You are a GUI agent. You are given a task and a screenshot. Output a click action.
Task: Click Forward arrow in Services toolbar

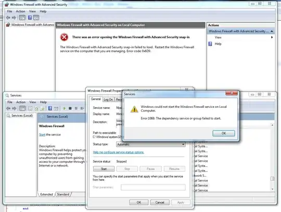pos(14,108)
